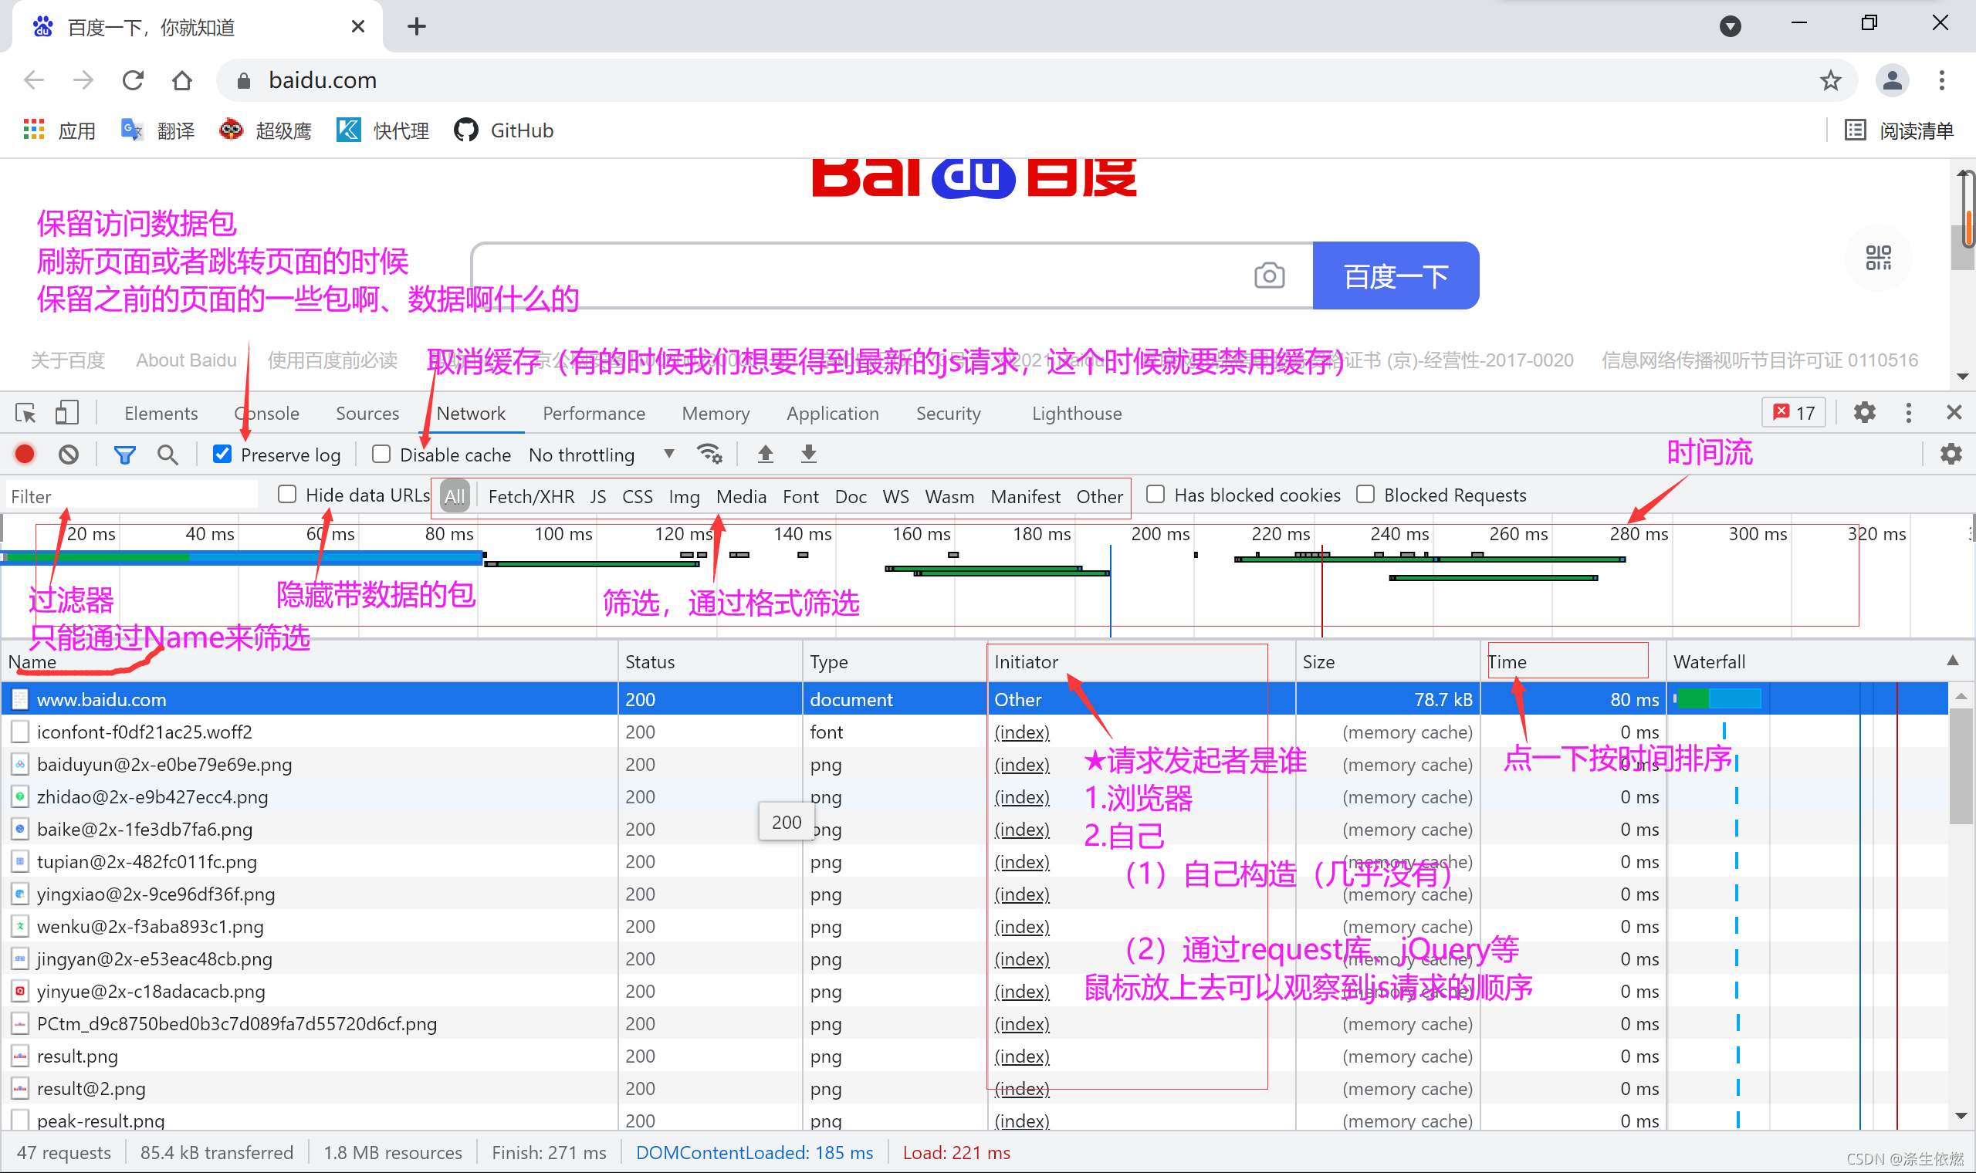Open the Chrome profile avatar

[x=1892, y=79]
